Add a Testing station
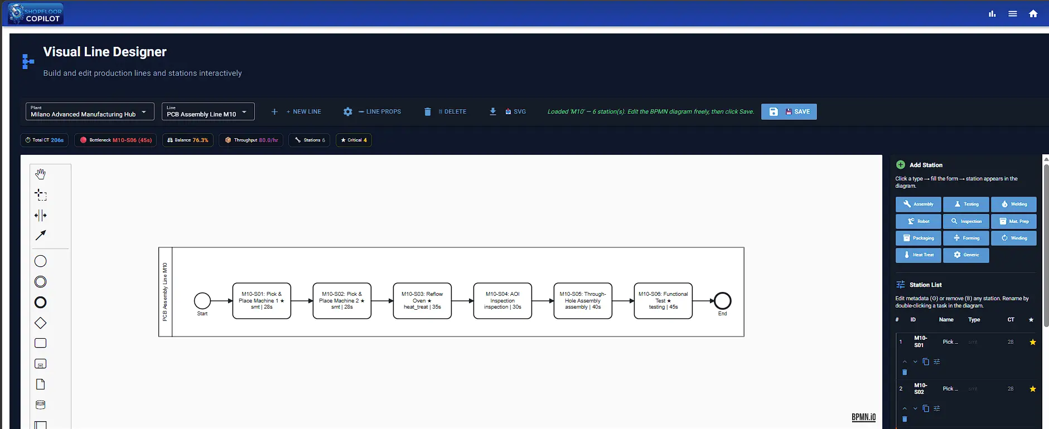The image size is (1049, 429). tap(966, 204)
